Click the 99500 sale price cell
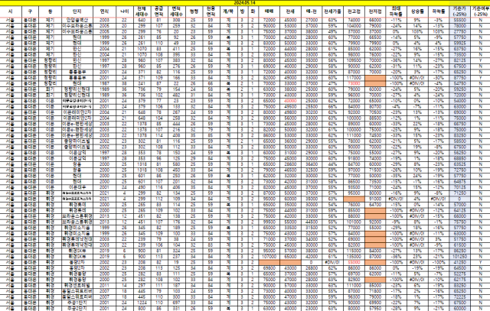 [269, 222]
